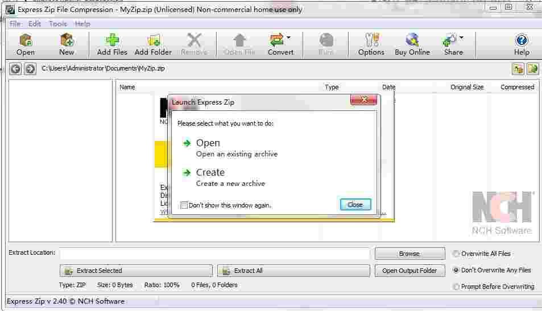Click the Extract All button
Viewport: 542px width, 311px height.
[x=293, y=271]
